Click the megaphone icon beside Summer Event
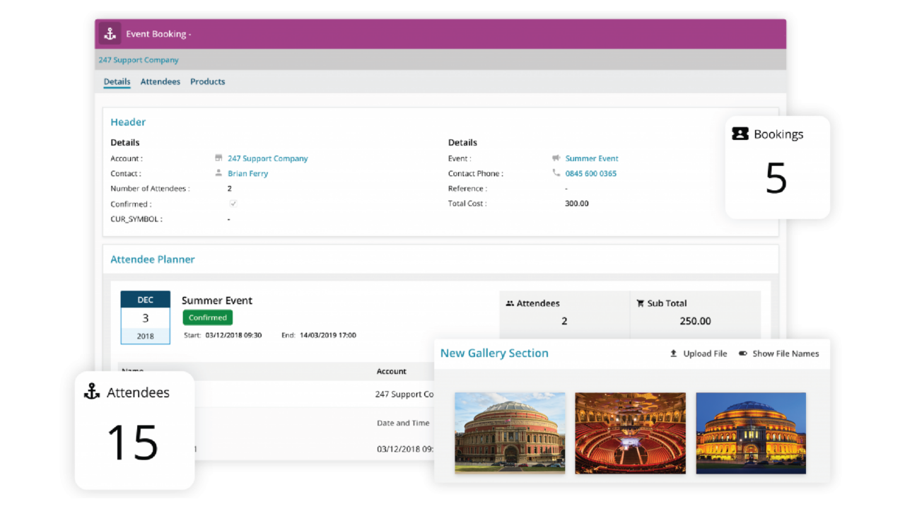Screen dimensions: 905x509 [x=556, y=158]
